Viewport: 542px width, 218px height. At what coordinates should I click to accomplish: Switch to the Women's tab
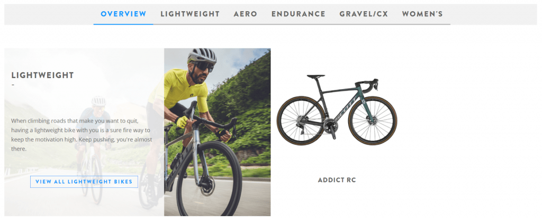(x=422, y=14)
